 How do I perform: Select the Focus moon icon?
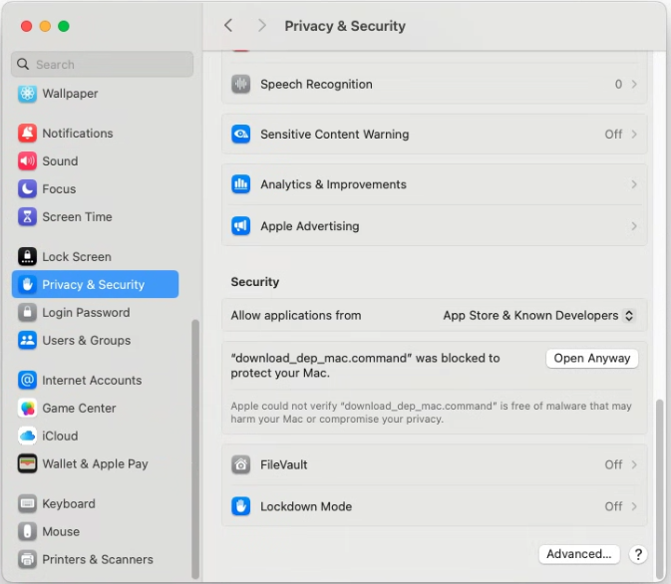tap(27, 188)
